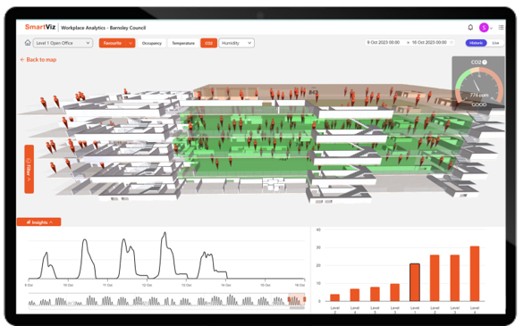Open the Humidity dropdown

click(x=236, y=43)
